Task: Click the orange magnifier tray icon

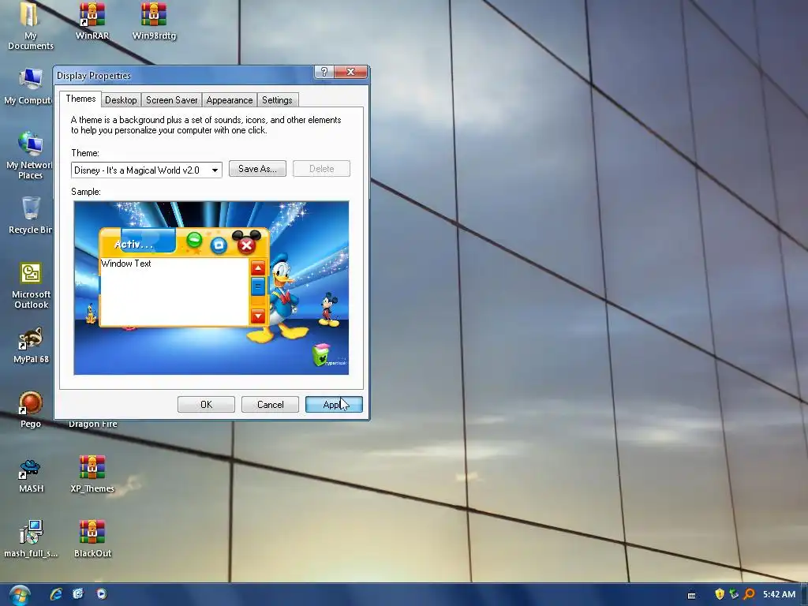Action: (x=750, y=594)
